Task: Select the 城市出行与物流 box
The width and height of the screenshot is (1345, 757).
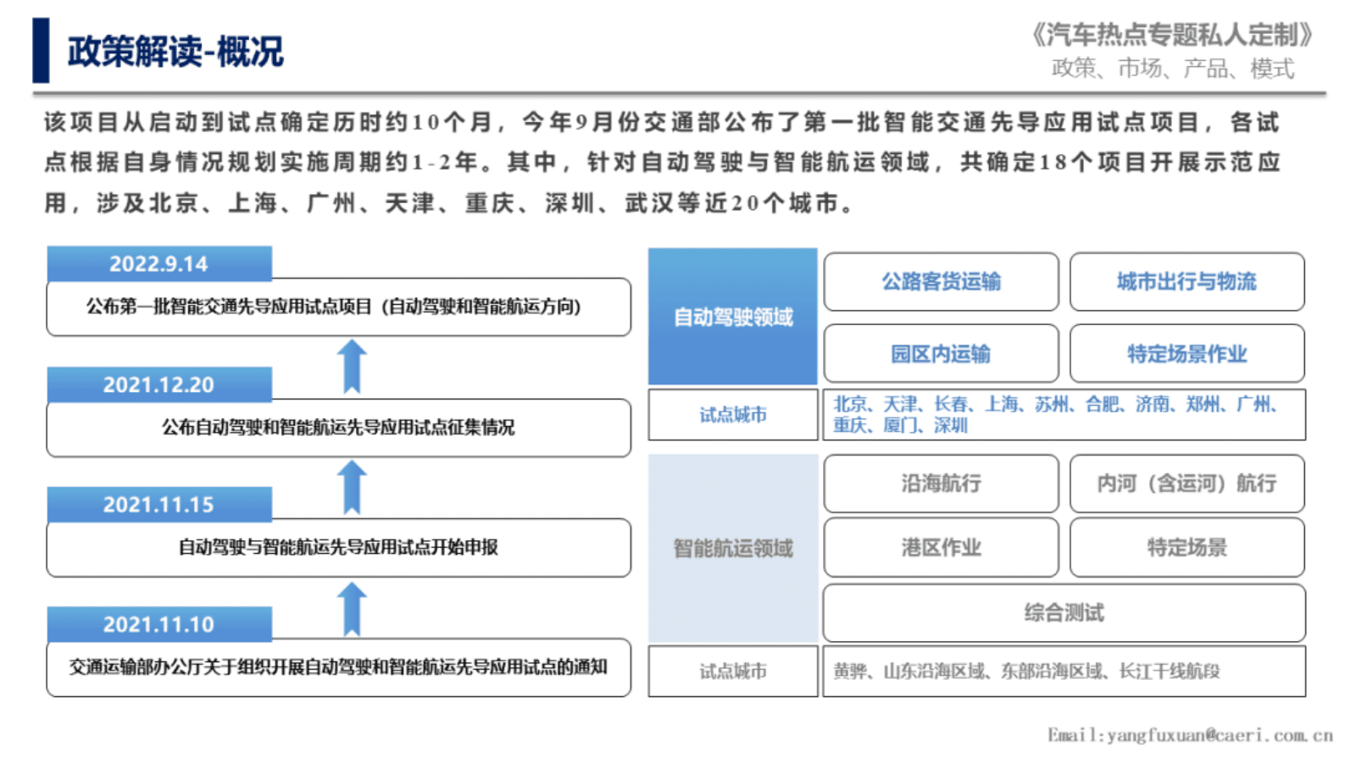Action: click(x=1187, y=281)
